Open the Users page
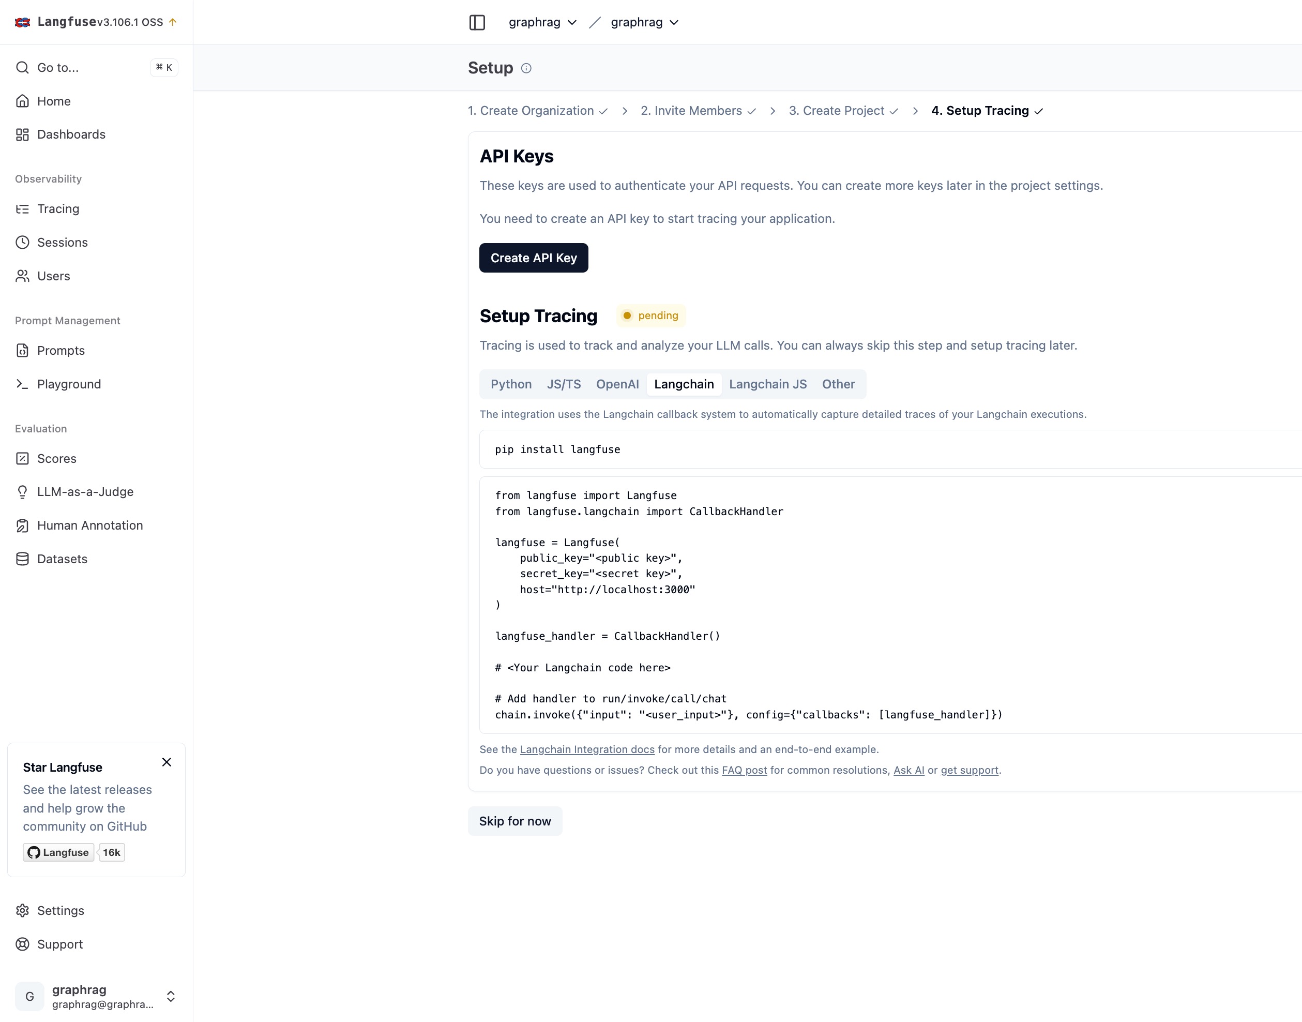Screen dimensions: 1302x1022 coord(54,276)
